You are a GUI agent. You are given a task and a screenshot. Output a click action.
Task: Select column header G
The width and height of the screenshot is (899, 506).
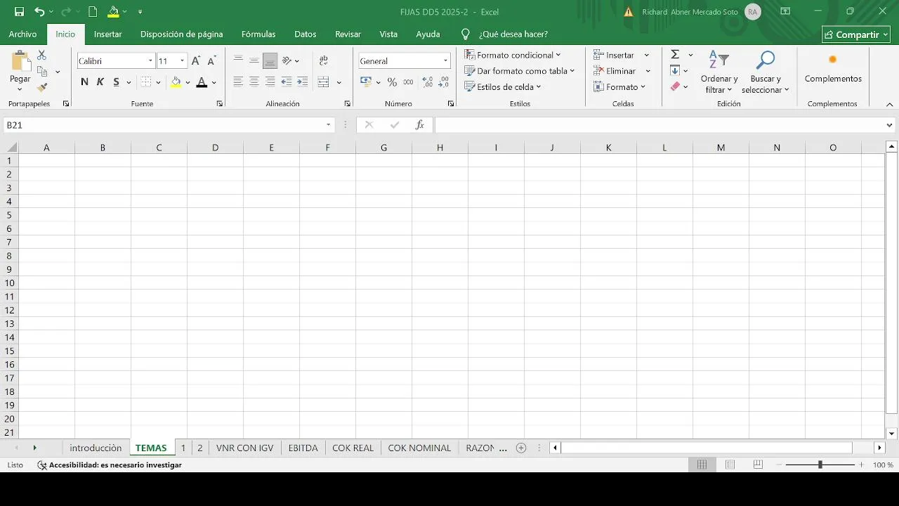click(x=383, y=148)
